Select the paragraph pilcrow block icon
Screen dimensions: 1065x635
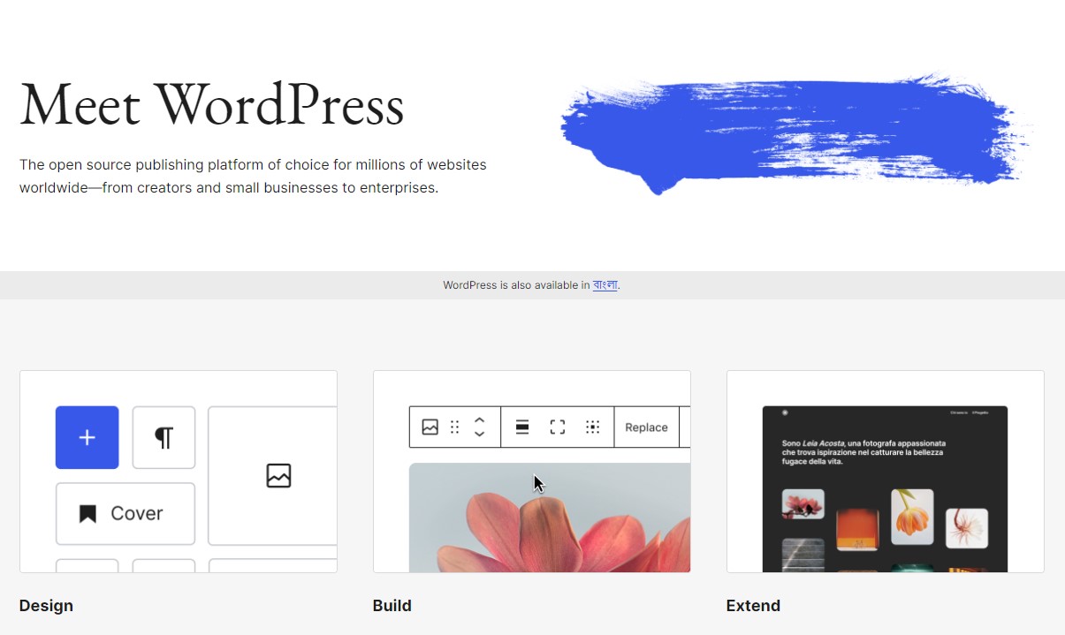(164, 437)
